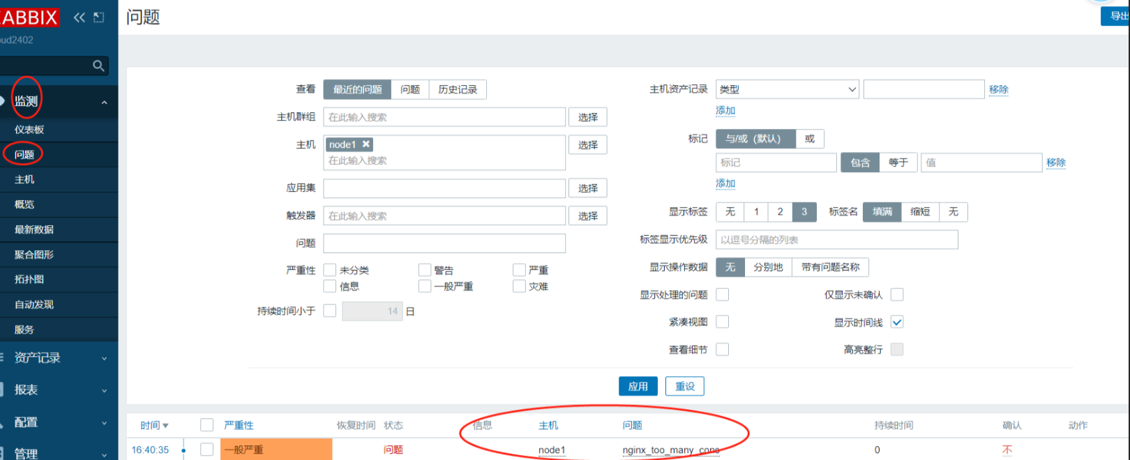The image size is (1130, 460).
Task: Uncheck the 显示时间线 checkbox
Action: pos(897,322)
